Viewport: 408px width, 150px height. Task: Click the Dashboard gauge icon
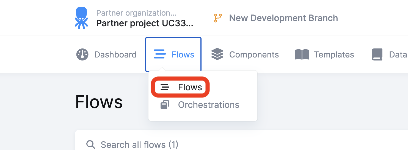[82, 54]
